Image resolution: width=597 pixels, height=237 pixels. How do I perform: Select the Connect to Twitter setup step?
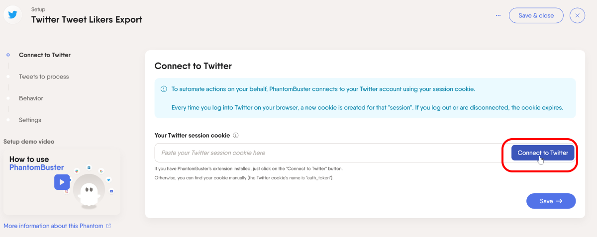(45, 55)
